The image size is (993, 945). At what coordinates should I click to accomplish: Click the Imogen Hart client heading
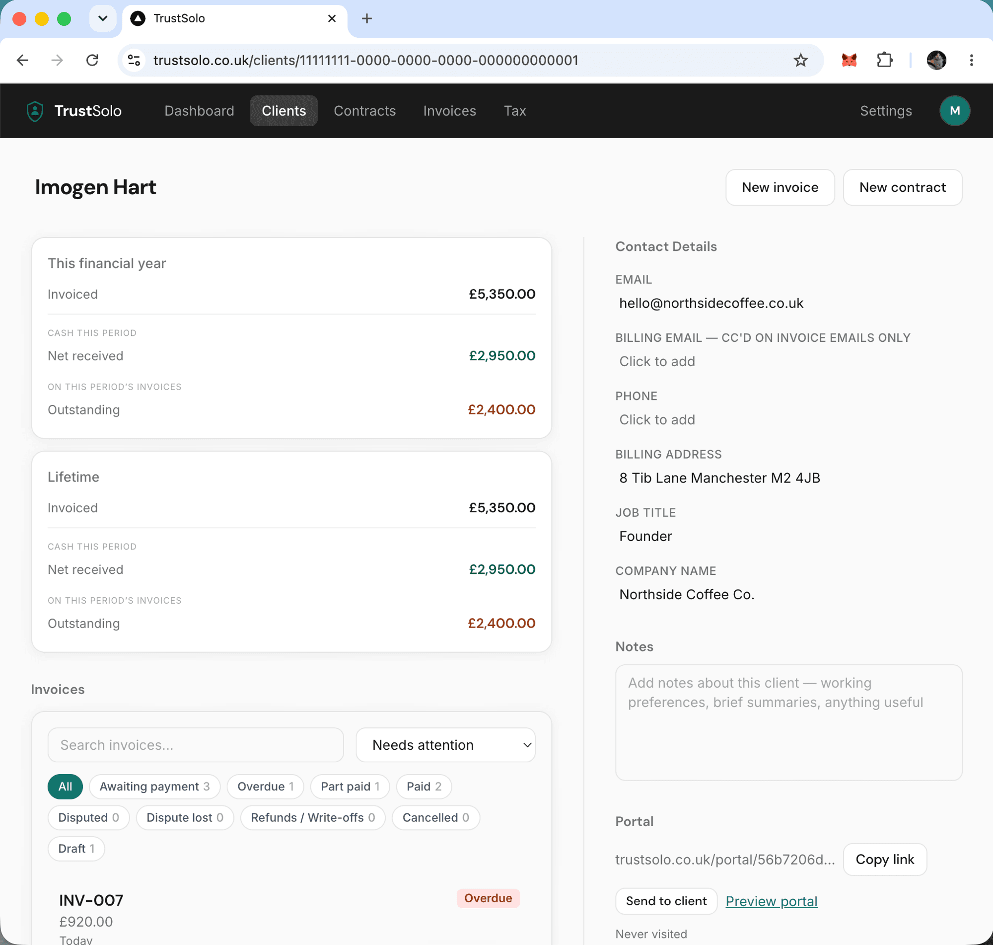96,187
